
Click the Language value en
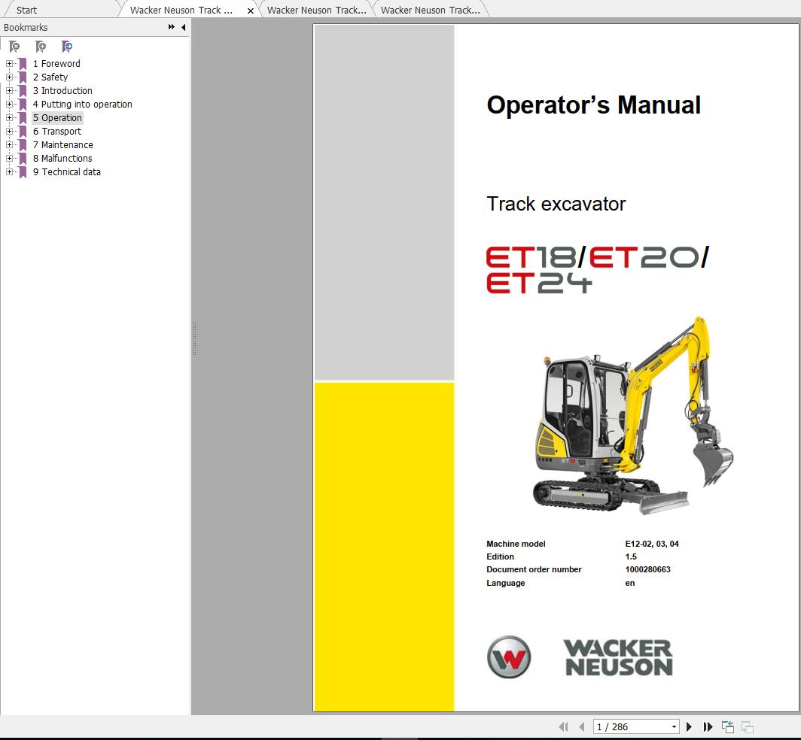point(630,583)
